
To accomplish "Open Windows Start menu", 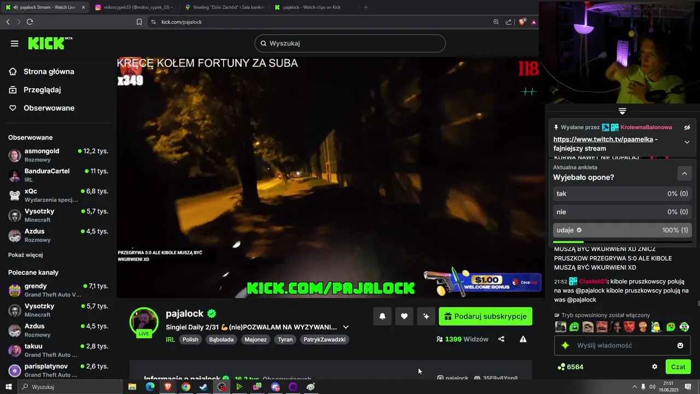I will coord(9,387).
